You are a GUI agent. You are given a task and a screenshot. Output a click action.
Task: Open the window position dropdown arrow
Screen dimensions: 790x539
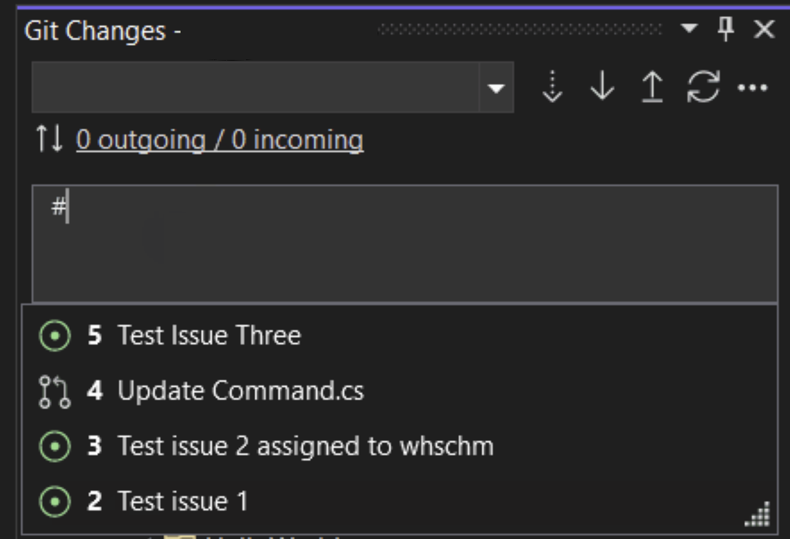pyautogui.click(x=689, y=28)
